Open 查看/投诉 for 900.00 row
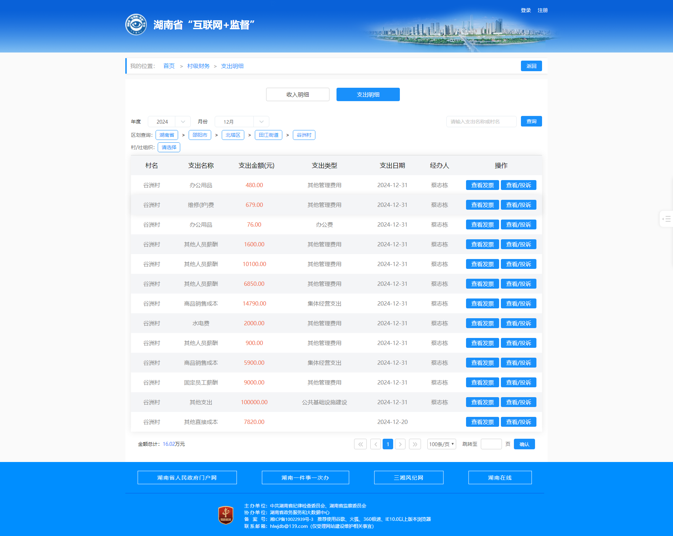 pyautogui.click(x=519, y=343)
